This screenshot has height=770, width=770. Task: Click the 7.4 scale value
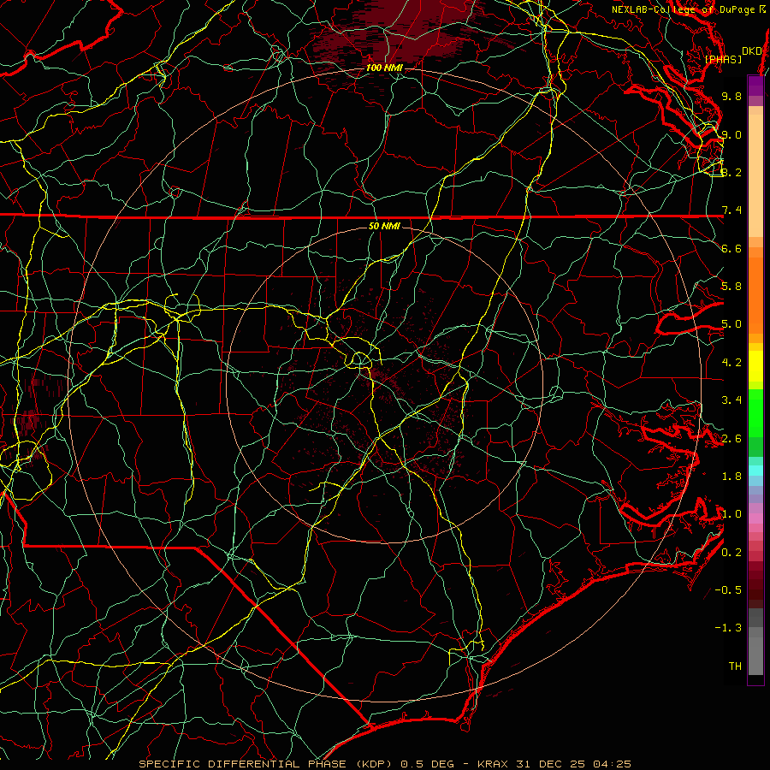pyautogui.click(x=731, y=210)
